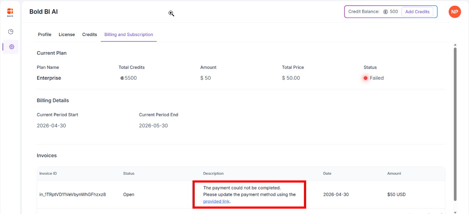
Task: Open the dashboard pie chart sidebar icon
Action: (x=11, y=32)
